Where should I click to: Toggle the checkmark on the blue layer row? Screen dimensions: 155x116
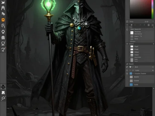(x=133, y=73)
